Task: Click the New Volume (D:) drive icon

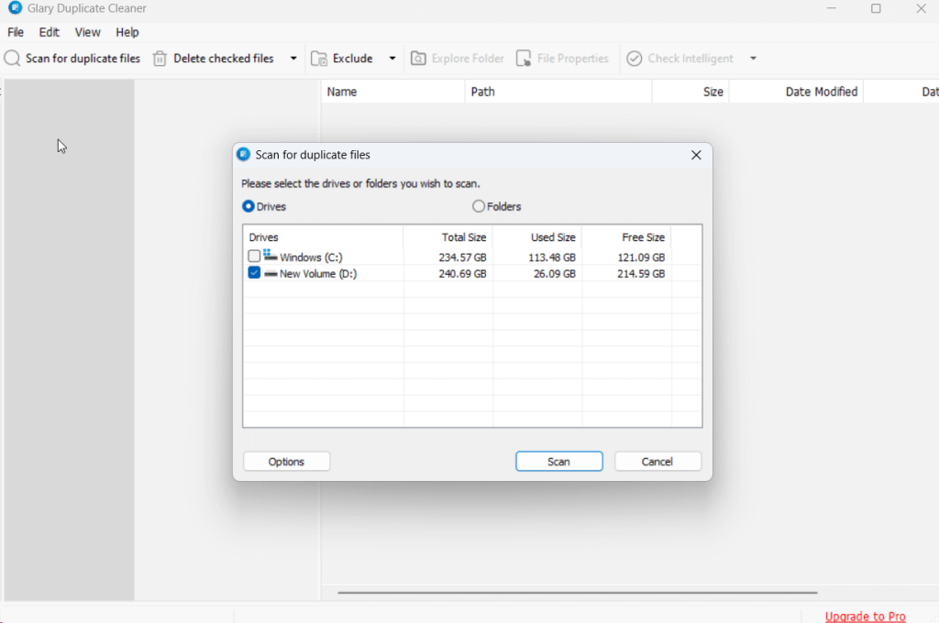Action: pyautogui.click(x=271, y=274)
